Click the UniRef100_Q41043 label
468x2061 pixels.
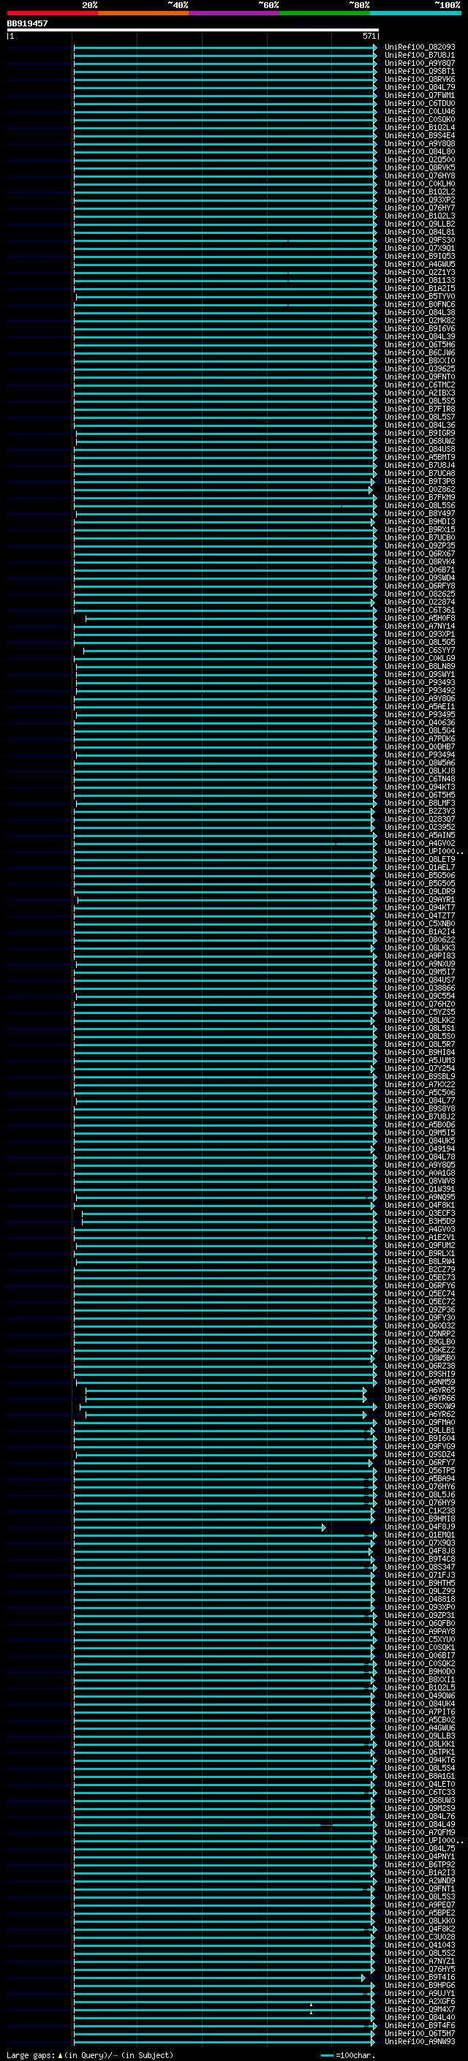pos(419,1944)
